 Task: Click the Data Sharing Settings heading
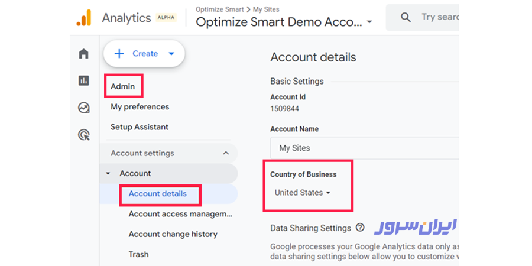[x=310, y=228]
